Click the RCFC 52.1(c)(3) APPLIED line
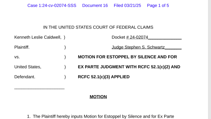This screenshot has height=119, width=211. pyautogui.click(x=104, y=77)
